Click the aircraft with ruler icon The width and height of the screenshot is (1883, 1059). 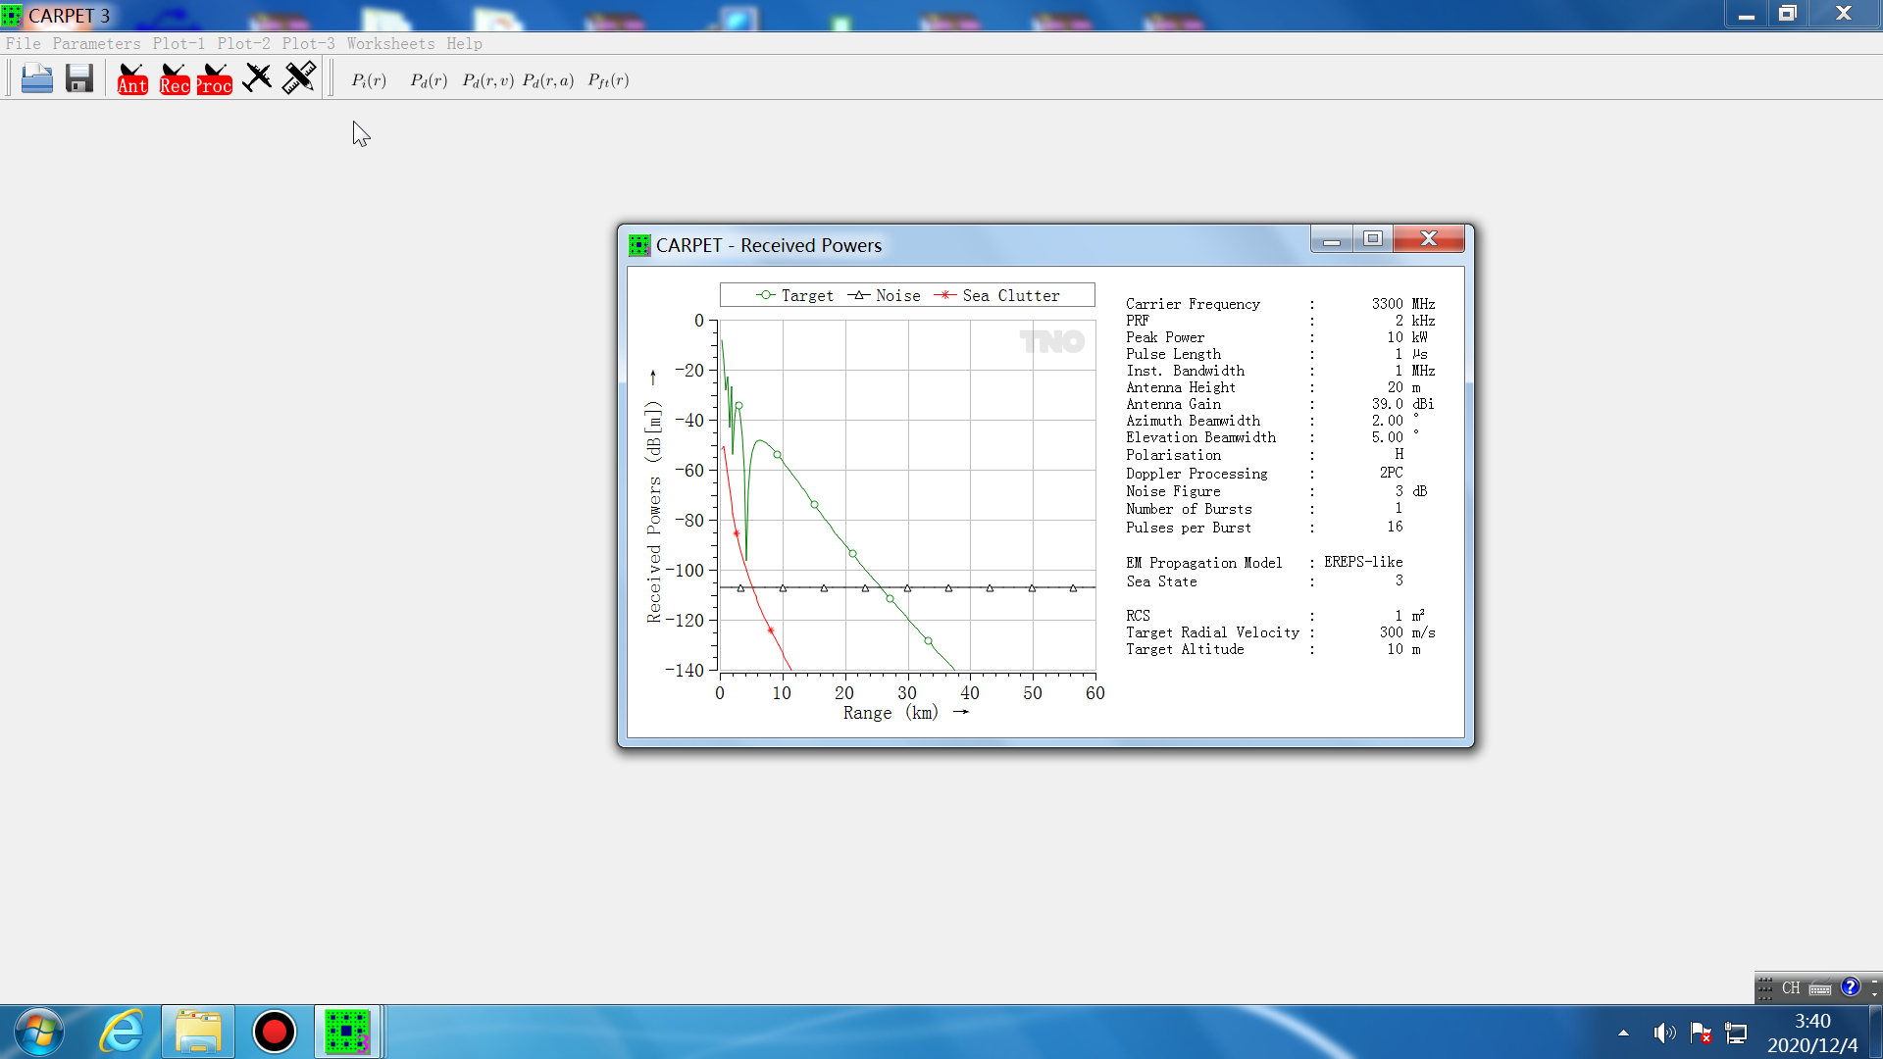pos(299,78)
